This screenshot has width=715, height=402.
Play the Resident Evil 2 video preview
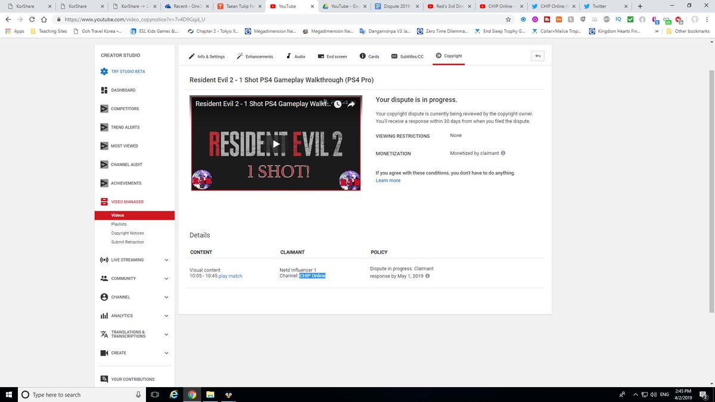[276, 143]
